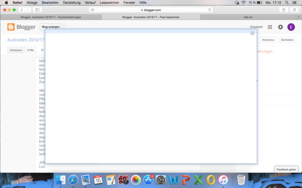The width and height of the screenshot is (302, 188).
Task: Open the Lesezeichen menu
Action: coord(109,3)
